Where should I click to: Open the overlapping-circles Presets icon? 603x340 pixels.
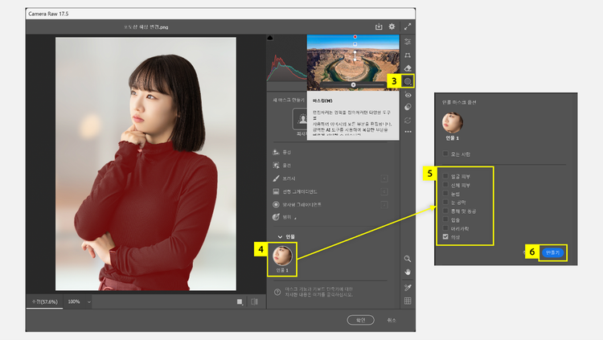pos(408,107)
